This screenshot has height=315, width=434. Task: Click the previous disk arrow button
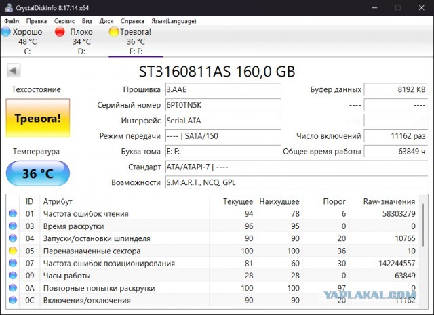point(14,70)
